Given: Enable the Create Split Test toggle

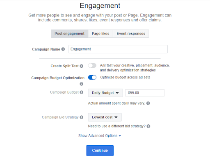Looking at the screenshot, I should click(x=92, y=66).
